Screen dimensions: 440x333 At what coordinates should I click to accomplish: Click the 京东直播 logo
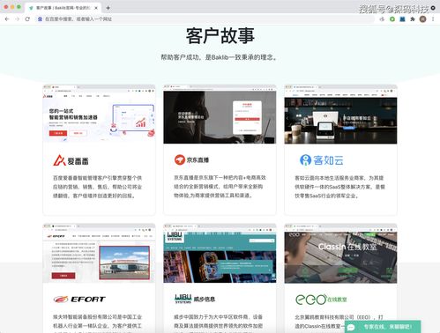coord(191,160)
